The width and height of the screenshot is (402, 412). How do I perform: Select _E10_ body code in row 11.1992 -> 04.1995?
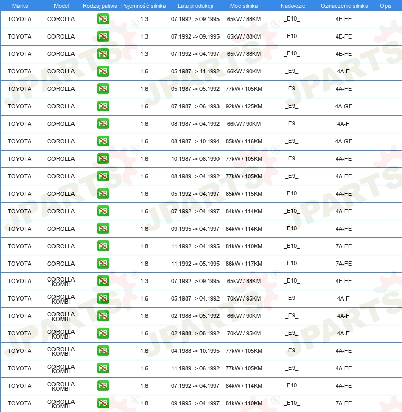point(291,246)
